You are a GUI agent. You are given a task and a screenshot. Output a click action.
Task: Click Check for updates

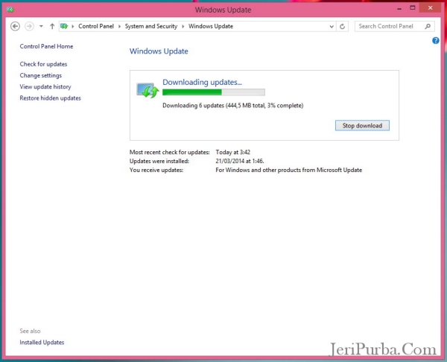43,64
